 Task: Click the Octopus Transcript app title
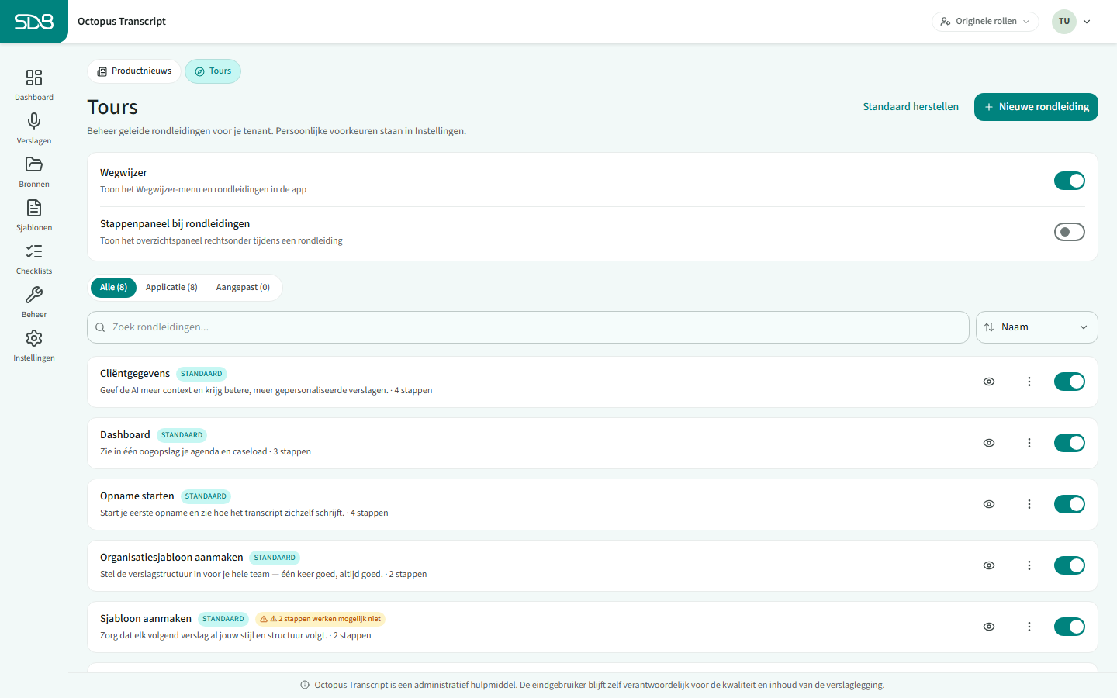point(122,22)
